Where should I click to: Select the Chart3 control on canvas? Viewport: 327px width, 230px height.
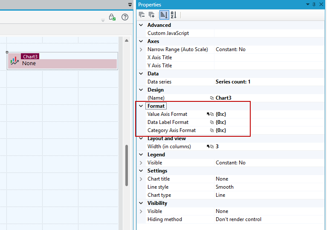coord(62,61)
